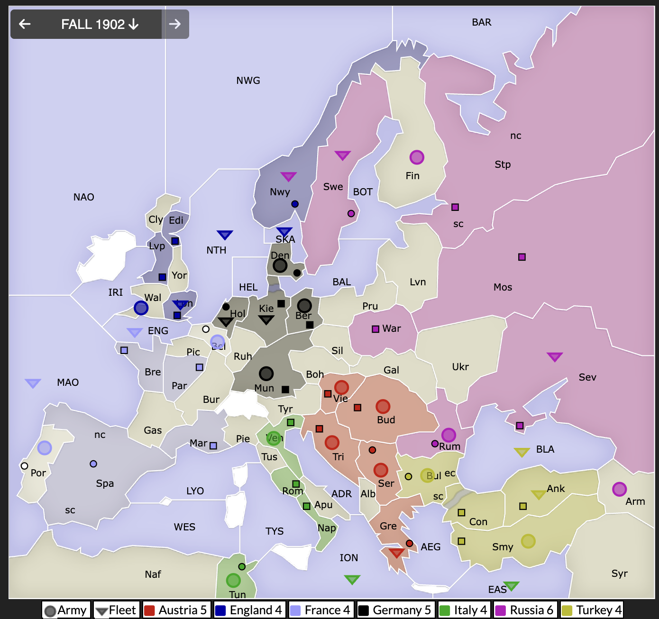Click the Ukr territory label
The width and height of the screenshot is (659, 619).
(x=460, y=367)
